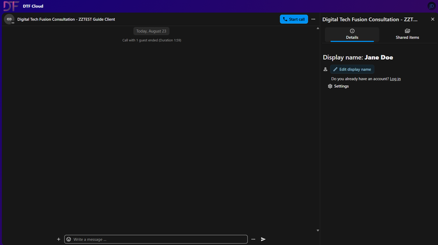Close the right details sidebar
The height and width of the screenshot is (245, 438).
click(432, 19)
